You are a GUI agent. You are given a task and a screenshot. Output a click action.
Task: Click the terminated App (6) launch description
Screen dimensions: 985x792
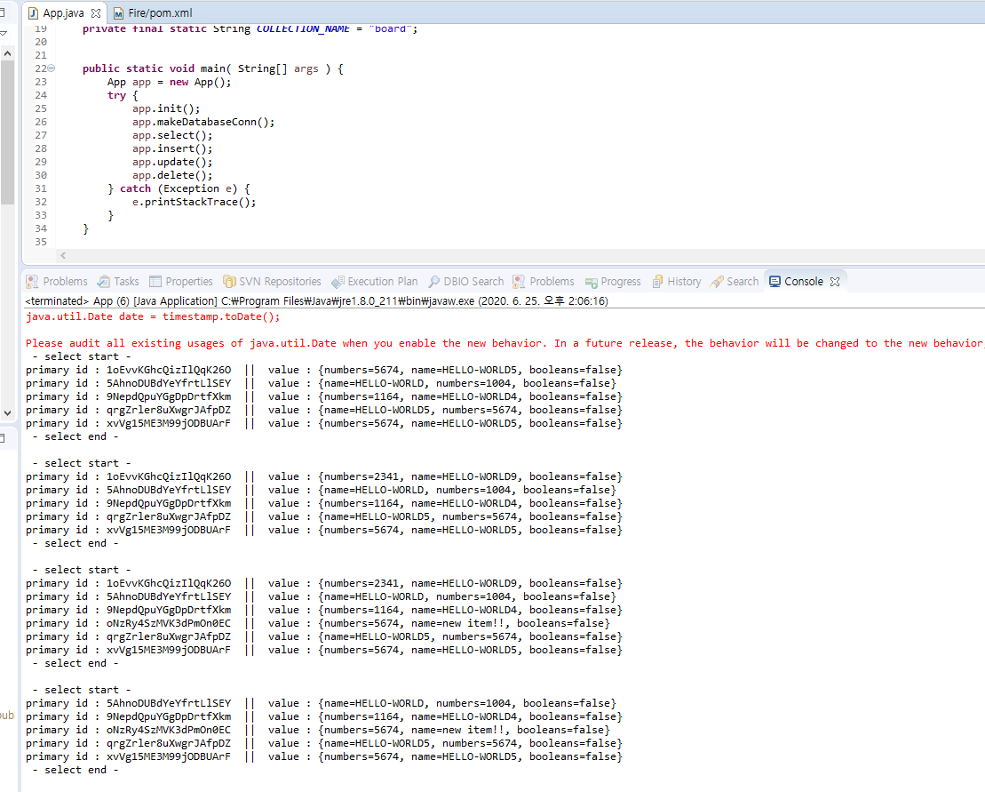(316, 301)
